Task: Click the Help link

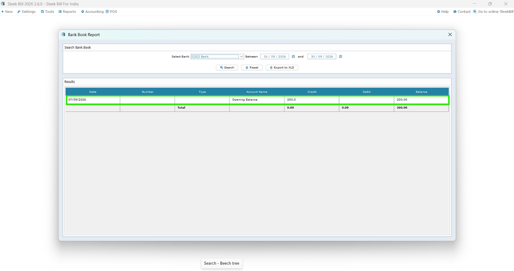Action: coord(443,12)
